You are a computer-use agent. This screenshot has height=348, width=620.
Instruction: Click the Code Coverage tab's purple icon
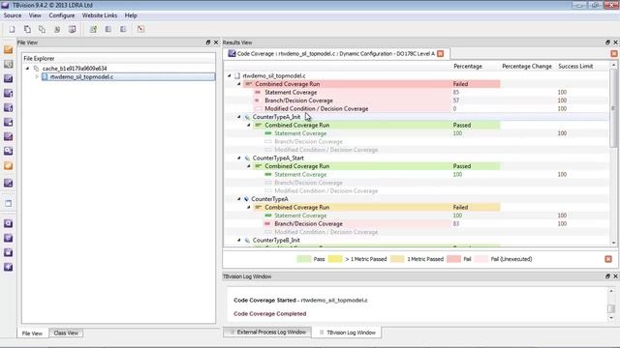click(232, 54)
